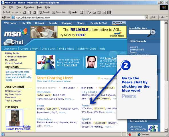The height and width of the screenshot is (137, 169).
Task: Expand the Links toolbar chevron
Action: point(166,17)
